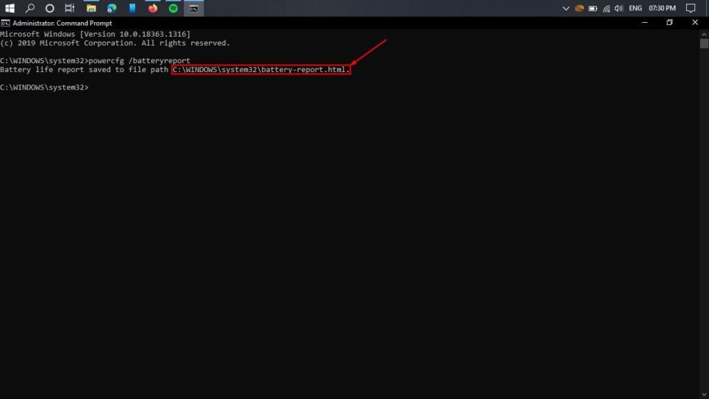The height and width of the screenshot is (399, 709).
Task: Switch to Firefox on the taskbar
Action: pos(153,8)
